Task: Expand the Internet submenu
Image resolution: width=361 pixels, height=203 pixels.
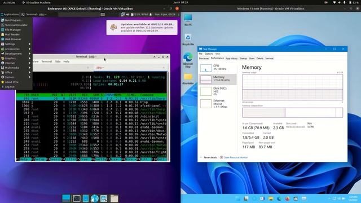Action: coord(16,63)
